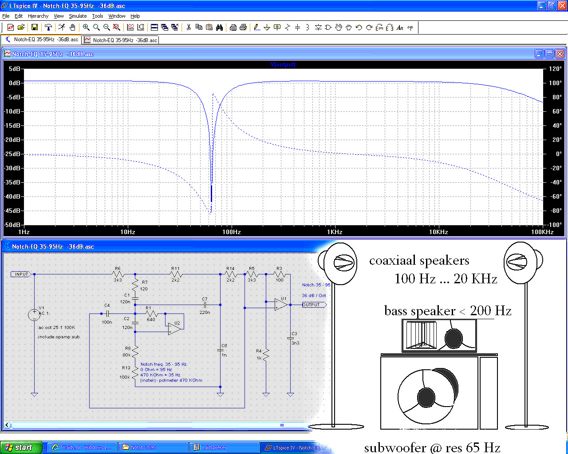The width and height of the screenshot is (568, 454).
Task: Open Print Setup from the toolbar
Action: point(233,27)
